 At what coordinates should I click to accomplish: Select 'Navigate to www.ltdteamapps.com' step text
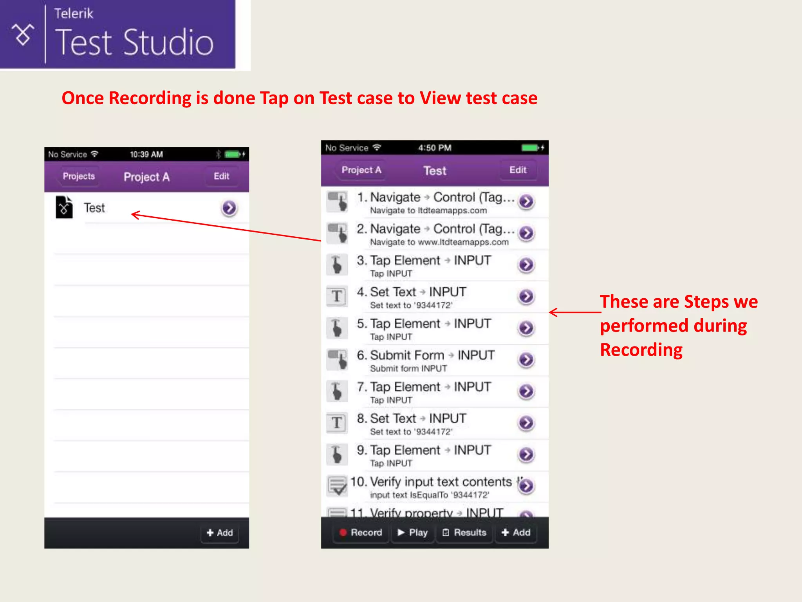tap(439, 242)
